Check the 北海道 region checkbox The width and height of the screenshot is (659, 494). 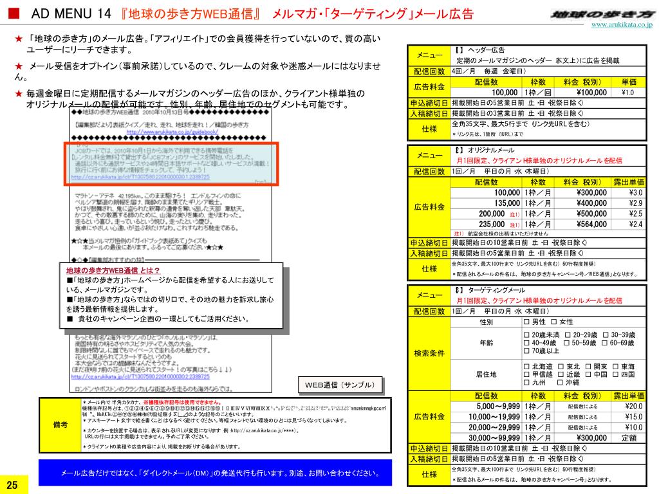coord(526,366)
